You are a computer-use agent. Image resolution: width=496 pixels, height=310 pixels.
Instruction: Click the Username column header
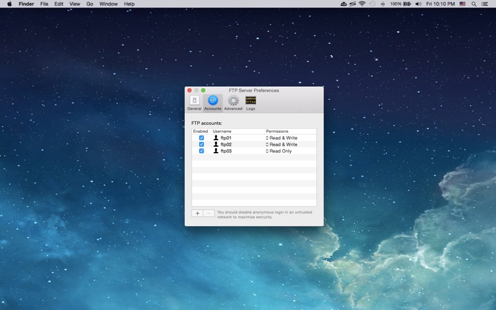click(x=222, y=131)
